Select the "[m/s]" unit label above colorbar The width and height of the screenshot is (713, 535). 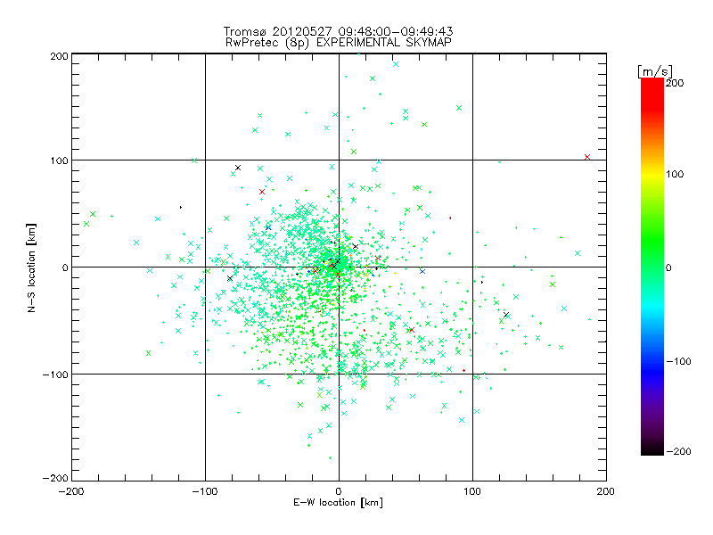654,71
